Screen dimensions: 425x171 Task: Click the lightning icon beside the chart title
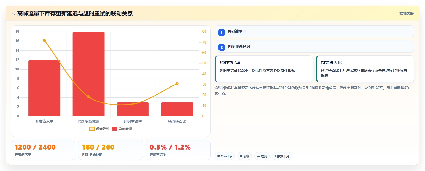click(13, 14)
